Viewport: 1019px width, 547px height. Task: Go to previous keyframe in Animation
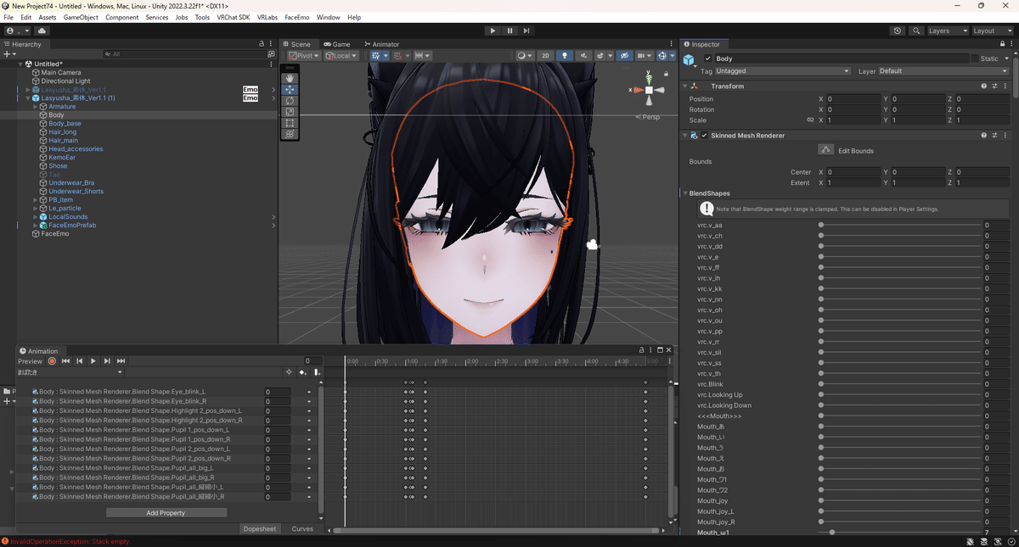[x=80, y=361]
